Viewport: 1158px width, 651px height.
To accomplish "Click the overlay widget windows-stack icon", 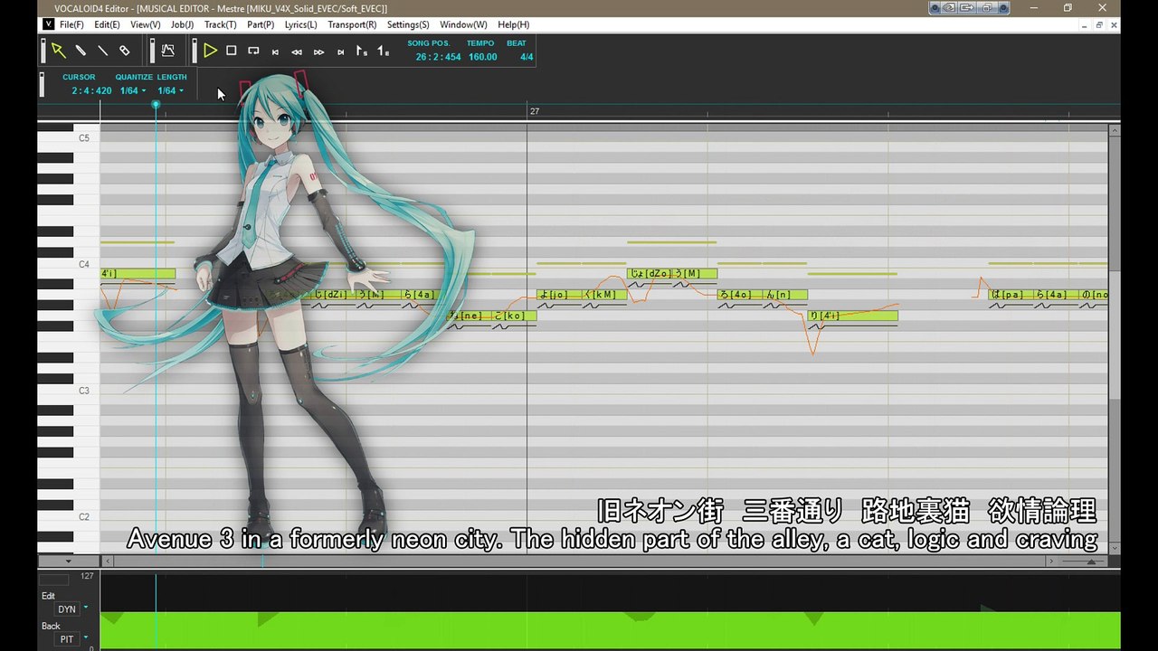I will pyautogui.click(x=989, y=7).
